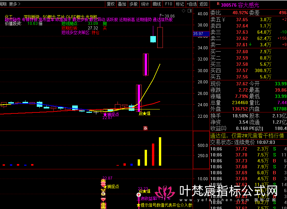Viewport: 287px width, 209px height.
Task: Click the diamond icon above the chart
Action: pos(183,11)
